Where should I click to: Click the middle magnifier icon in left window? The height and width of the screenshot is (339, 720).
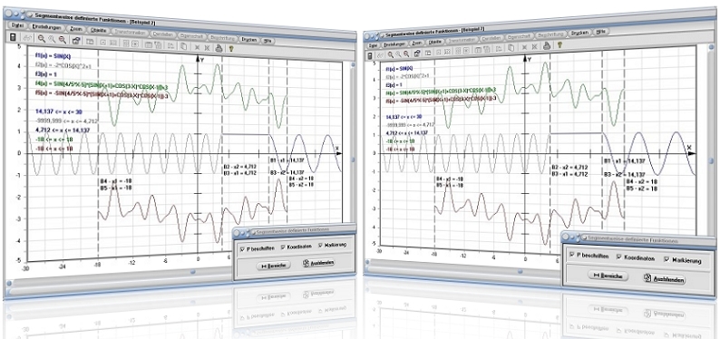(52, 39)
